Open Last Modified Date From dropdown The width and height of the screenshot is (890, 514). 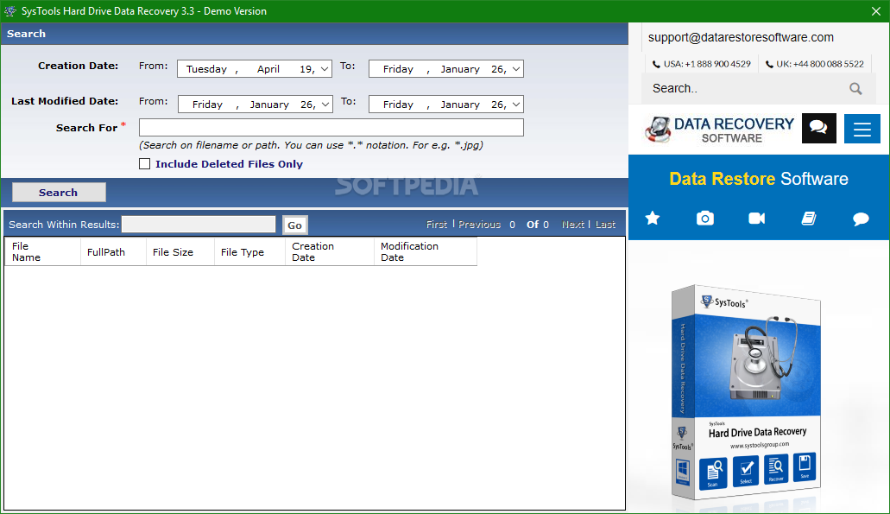click(325, 105)
